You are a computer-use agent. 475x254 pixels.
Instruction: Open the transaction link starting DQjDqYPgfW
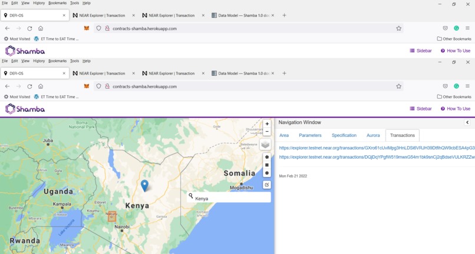[377, 157]
